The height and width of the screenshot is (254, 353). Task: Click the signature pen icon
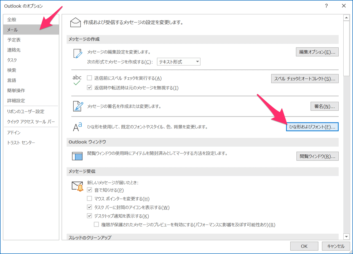[77, 106]
